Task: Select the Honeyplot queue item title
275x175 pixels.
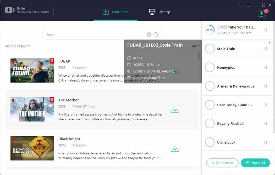Action: click(x=226, y=67)
